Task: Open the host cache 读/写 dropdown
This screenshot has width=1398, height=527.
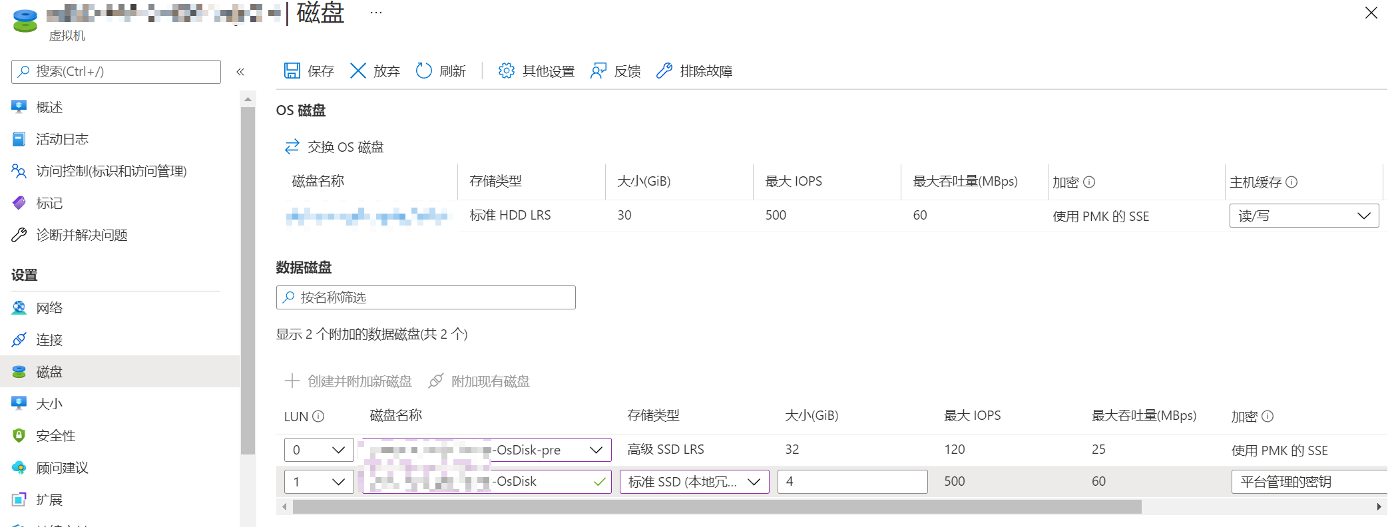Action: 1303,216
